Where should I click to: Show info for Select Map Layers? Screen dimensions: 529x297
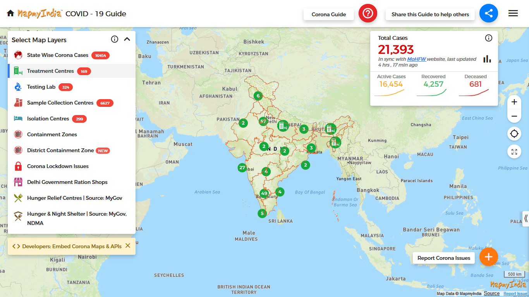tap(115, 39)
